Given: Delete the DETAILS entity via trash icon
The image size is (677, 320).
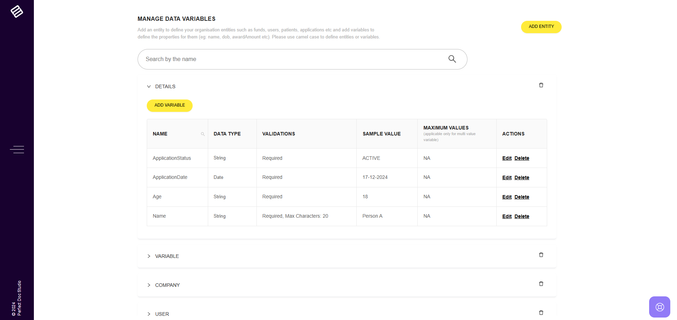Looking at the screenshot, I should pyautogui.click(x=541, y=85).
